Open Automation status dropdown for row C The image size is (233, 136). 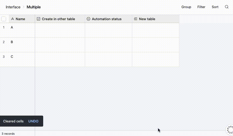click(x=108, y=59)
